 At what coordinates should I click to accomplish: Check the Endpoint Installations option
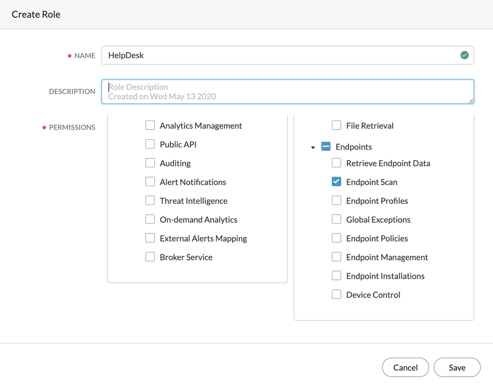point(336,276)
